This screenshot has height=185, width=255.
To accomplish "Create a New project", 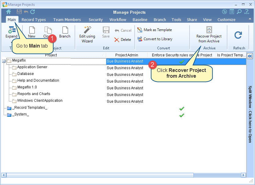I will pyautogui.click(x=32, y=32).
